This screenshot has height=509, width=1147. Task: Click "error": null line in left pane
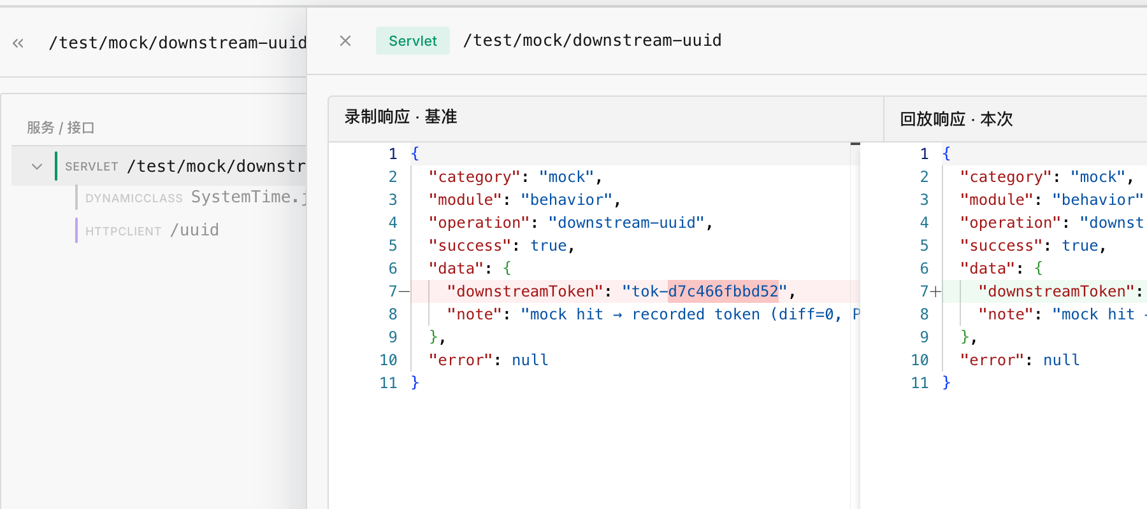point(488,360)
